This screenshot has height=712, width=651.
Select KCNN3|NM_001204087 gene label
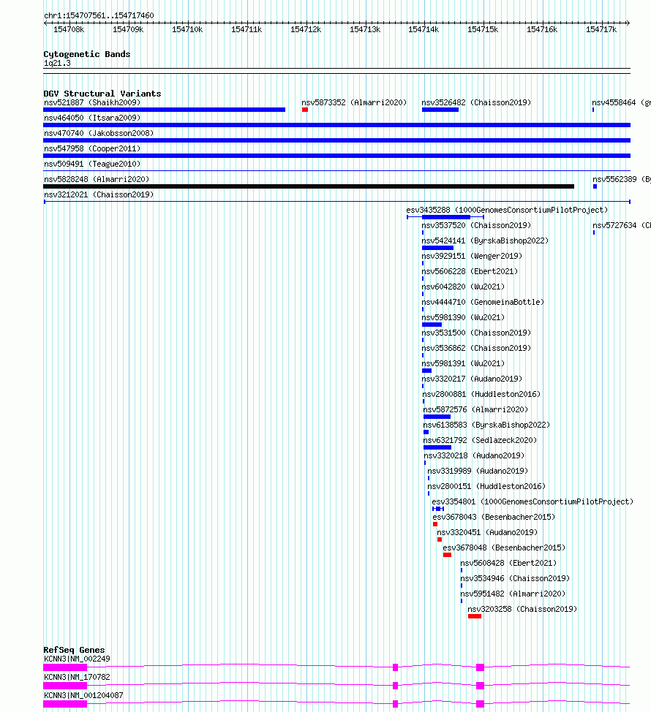click(83, 695)
